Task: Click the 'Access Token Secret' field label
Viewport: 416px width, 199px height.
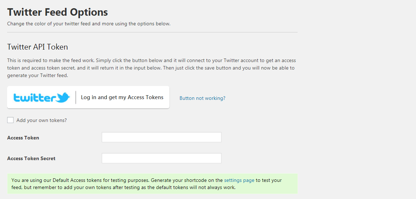Action: click(31, 158)
